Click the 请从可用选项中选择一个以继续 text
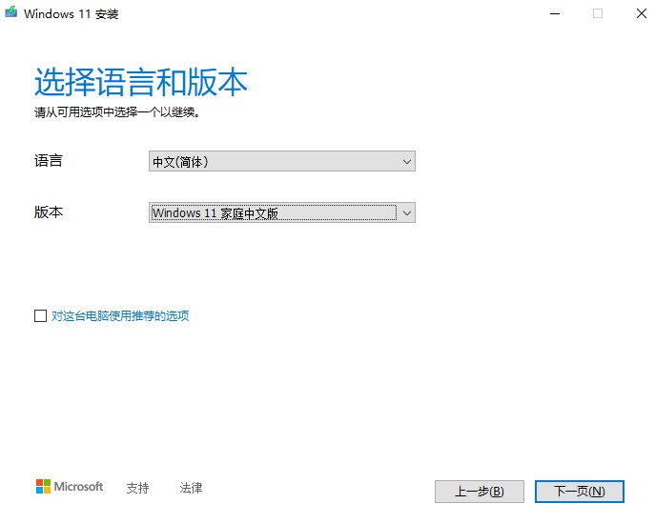 click(x=116, y=112)
